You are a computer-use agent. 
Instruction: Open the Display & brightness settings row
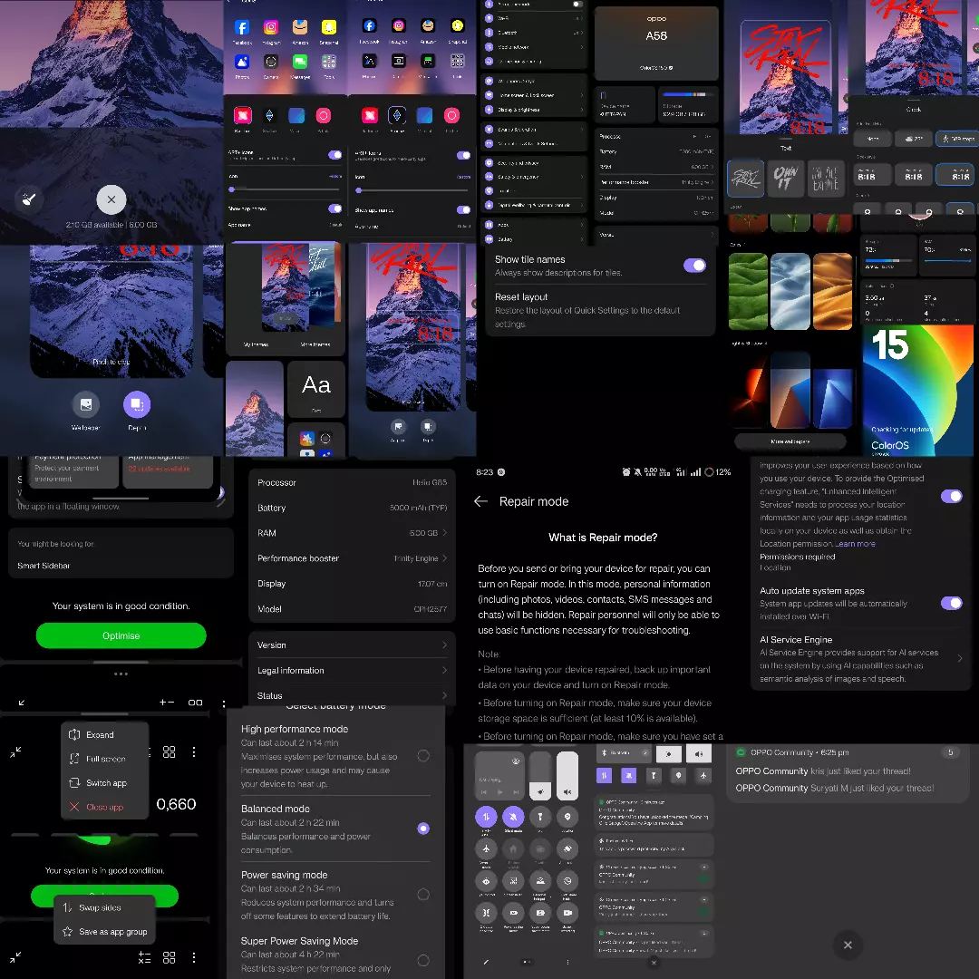click(535, 110)
